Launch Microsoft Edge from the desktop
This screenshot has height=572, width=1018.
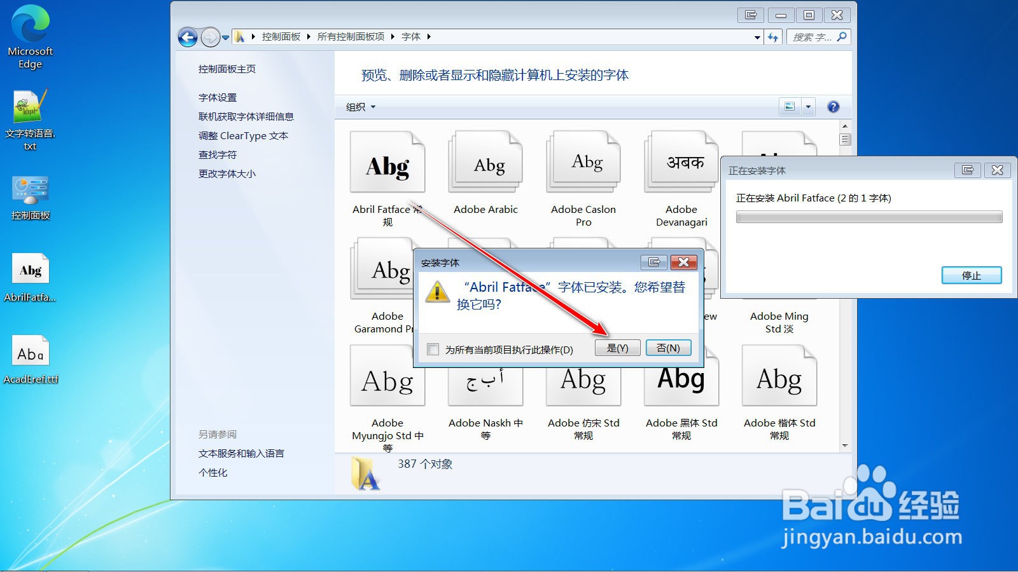(29, 25)
